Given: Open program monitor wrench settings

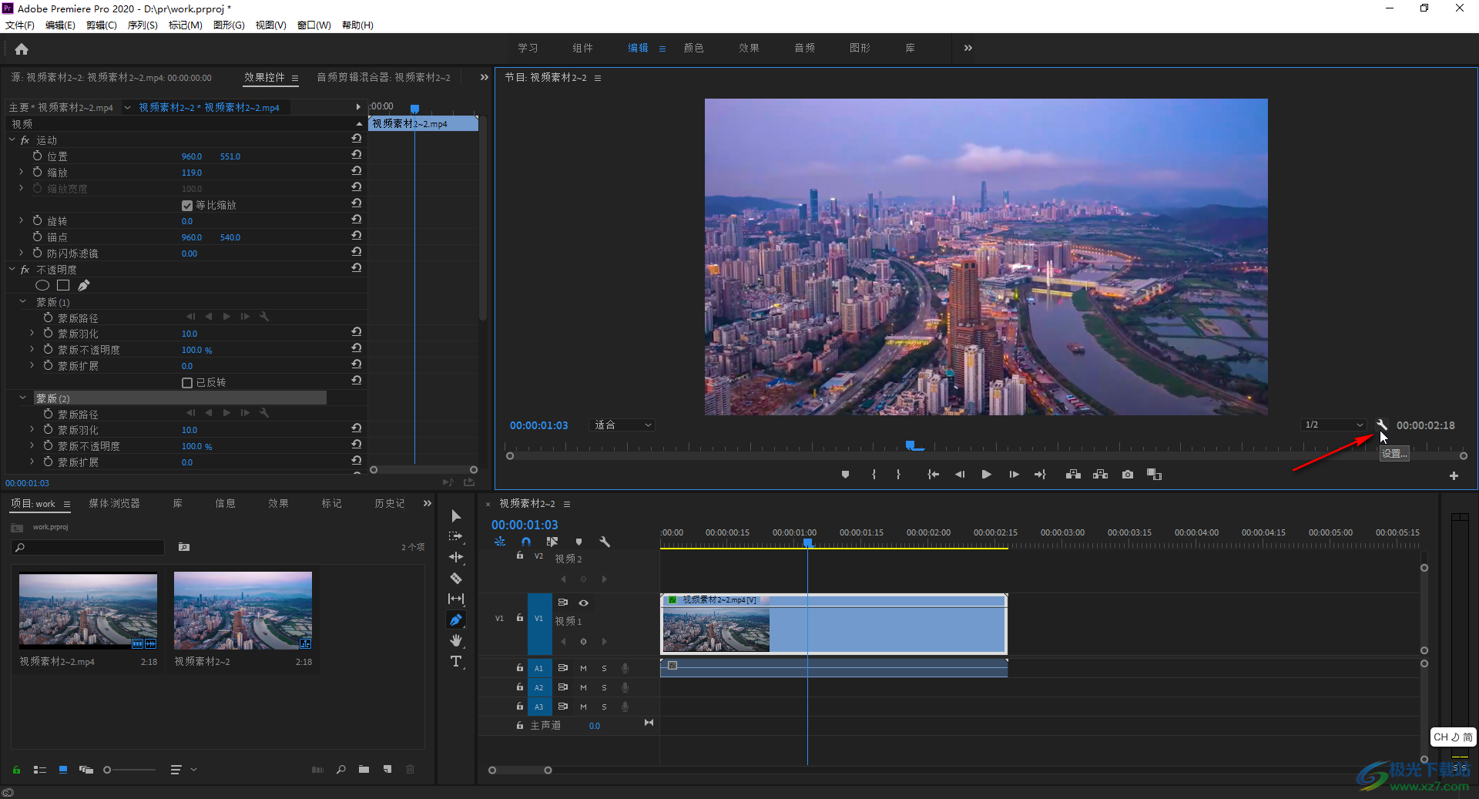Looking at the screenshot, I should point(1382,425).
